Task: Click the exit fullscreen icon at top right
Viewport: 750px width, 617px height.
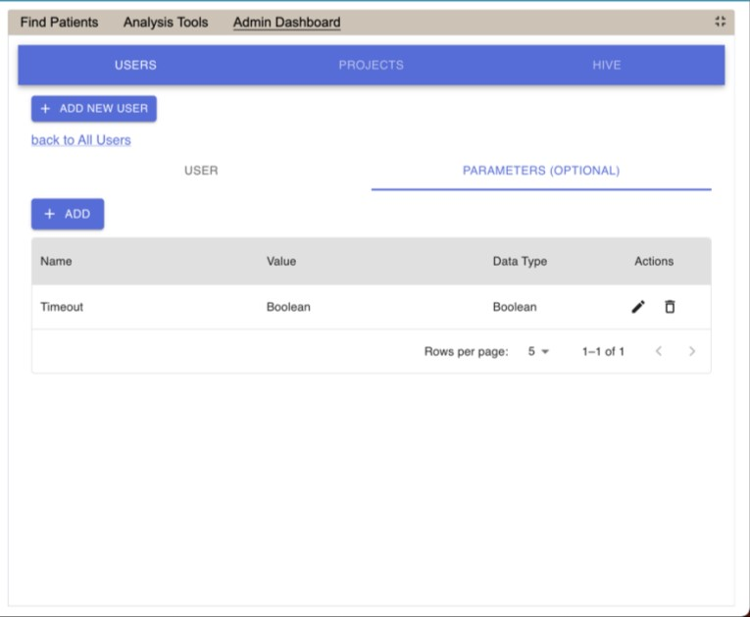Action: [721, 22]
